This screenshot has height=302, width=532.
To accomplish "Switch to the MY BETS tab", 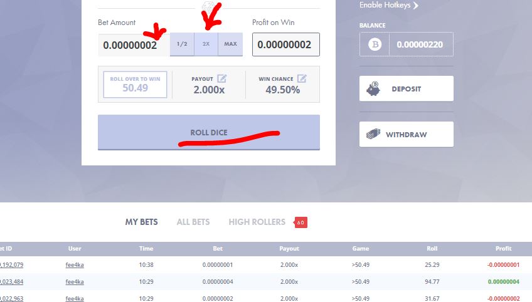I will (141, 222).
